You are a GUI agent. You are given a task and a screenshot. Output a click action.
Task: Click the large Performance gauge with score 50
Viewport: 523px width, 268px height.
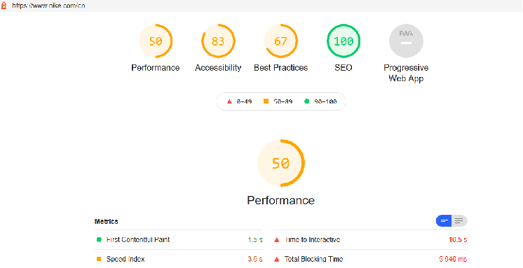[281, 163]
